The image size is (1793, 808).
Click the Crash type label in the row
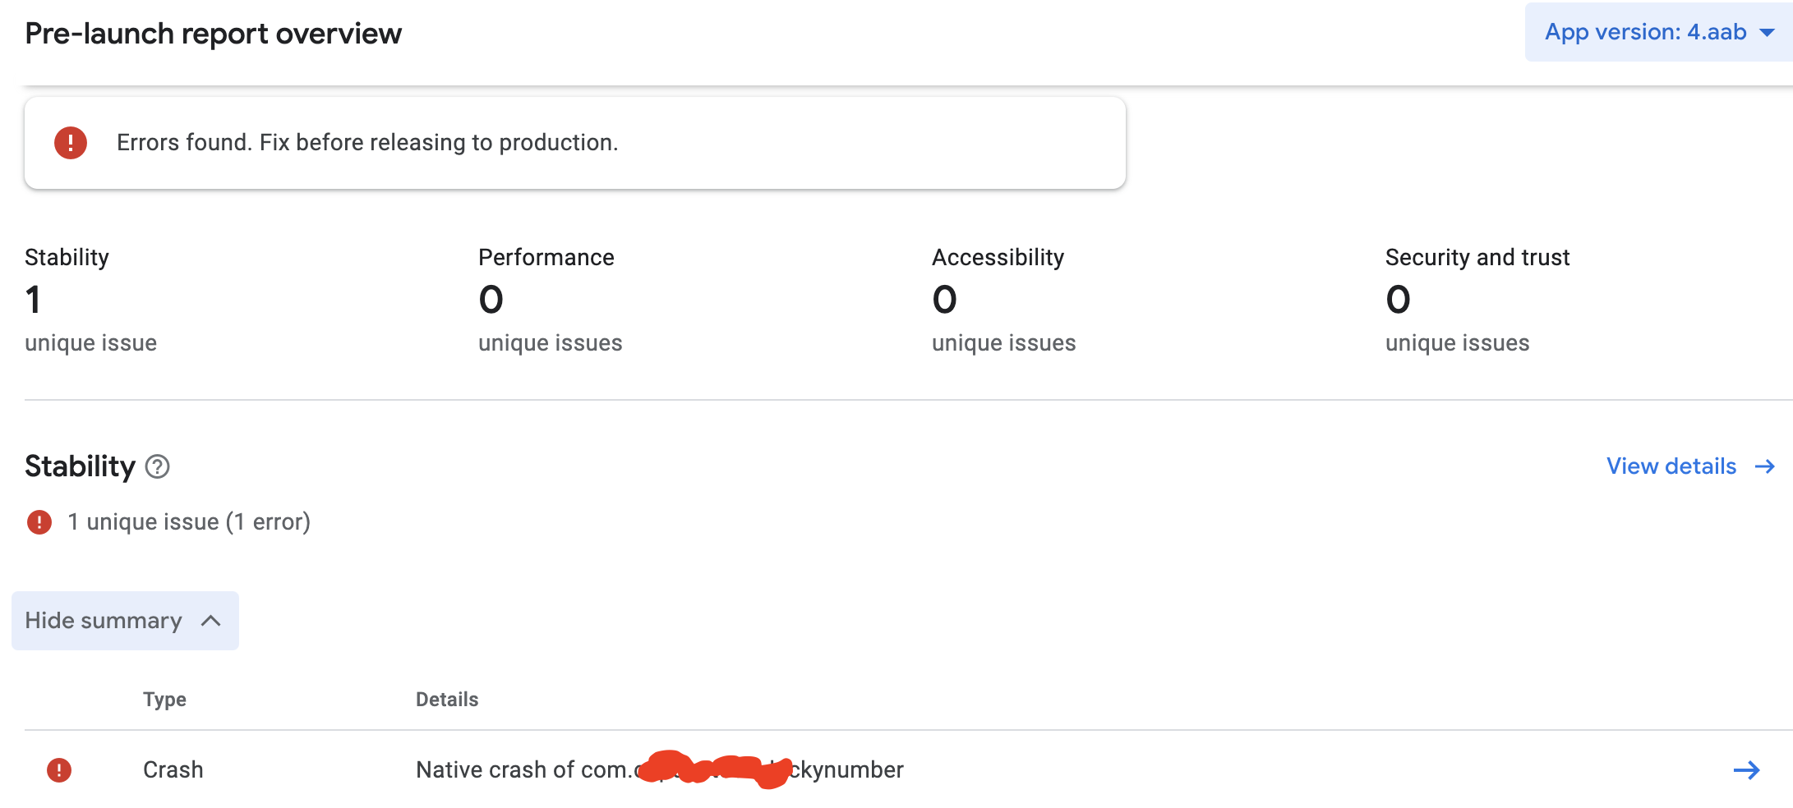click(x=173, y=770)
